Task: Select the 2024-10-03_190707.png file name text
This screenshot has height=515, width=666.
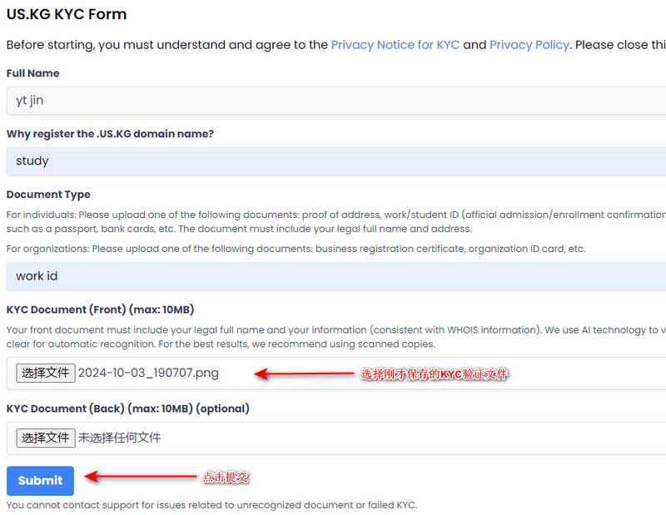Action: pos(148,373)
